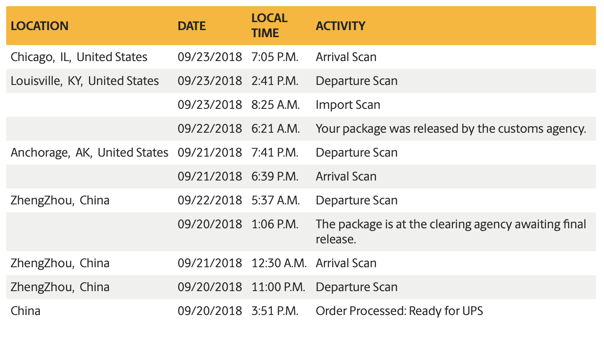Viewport: 604px width, 338px height.
Task: Click the 3:51 P.M. time entry
Action: (275, 311)
